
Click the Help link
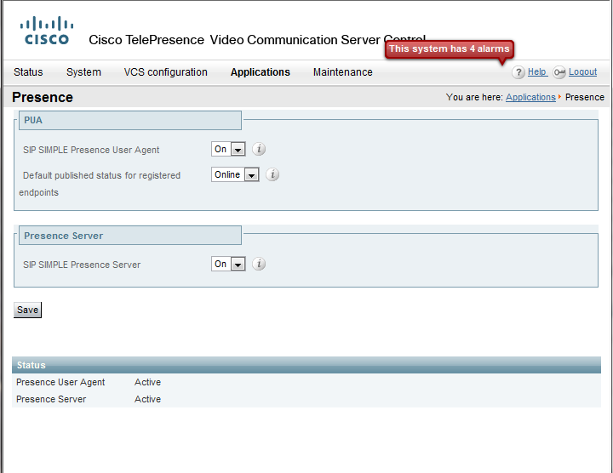click(537, 71)
